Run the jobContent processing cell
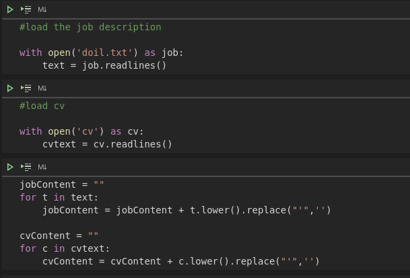 10,167
